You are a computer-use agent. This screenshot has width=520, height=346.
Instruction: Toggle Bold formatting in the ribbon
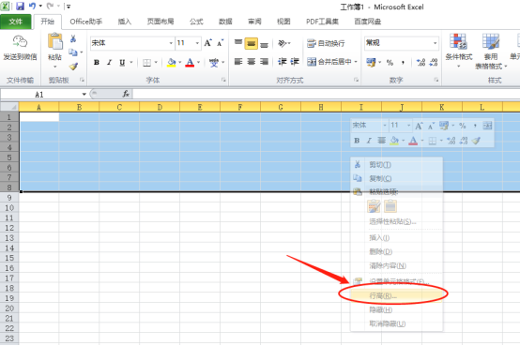point(97,62)
